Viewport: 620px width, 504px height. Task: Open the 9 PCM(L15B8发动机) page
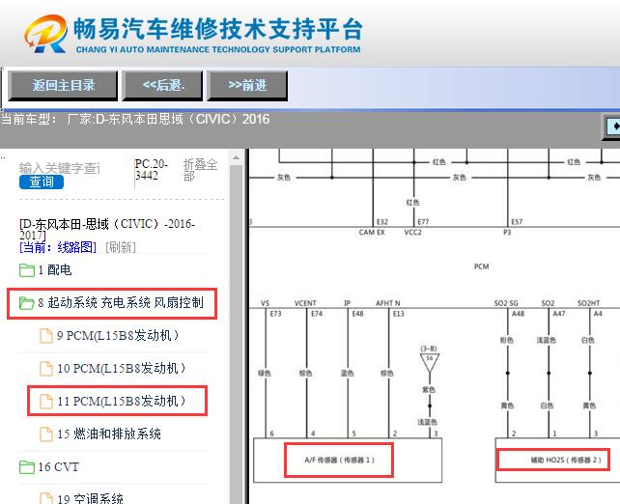[x=118, y=336]
